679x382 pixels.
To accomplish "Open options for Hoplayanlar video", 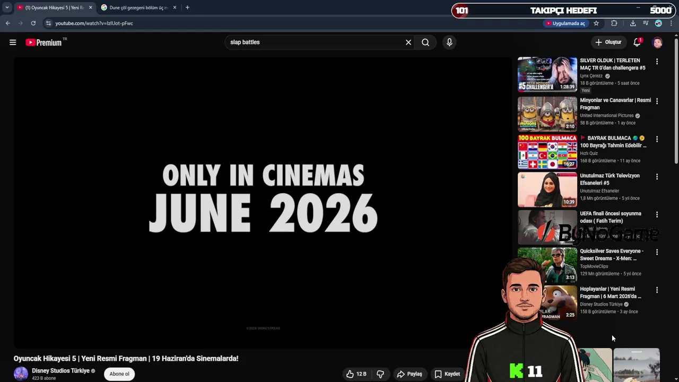I will click(657, 290).
